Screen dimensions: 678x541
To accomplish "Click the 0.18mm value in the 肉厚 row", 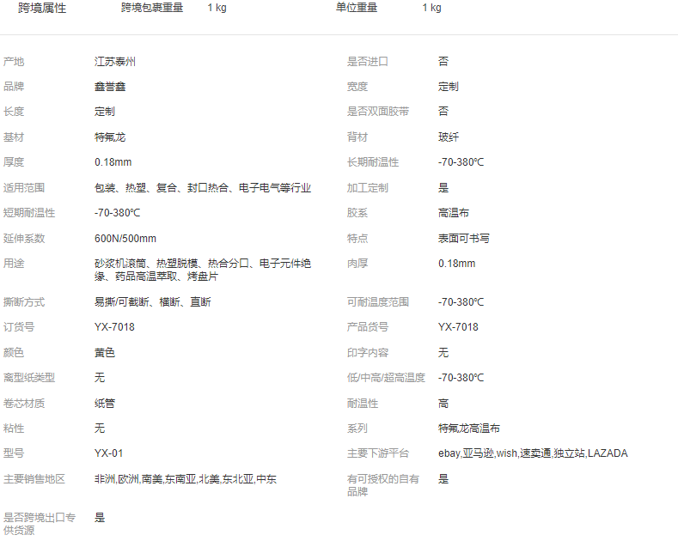I will 456,263.
